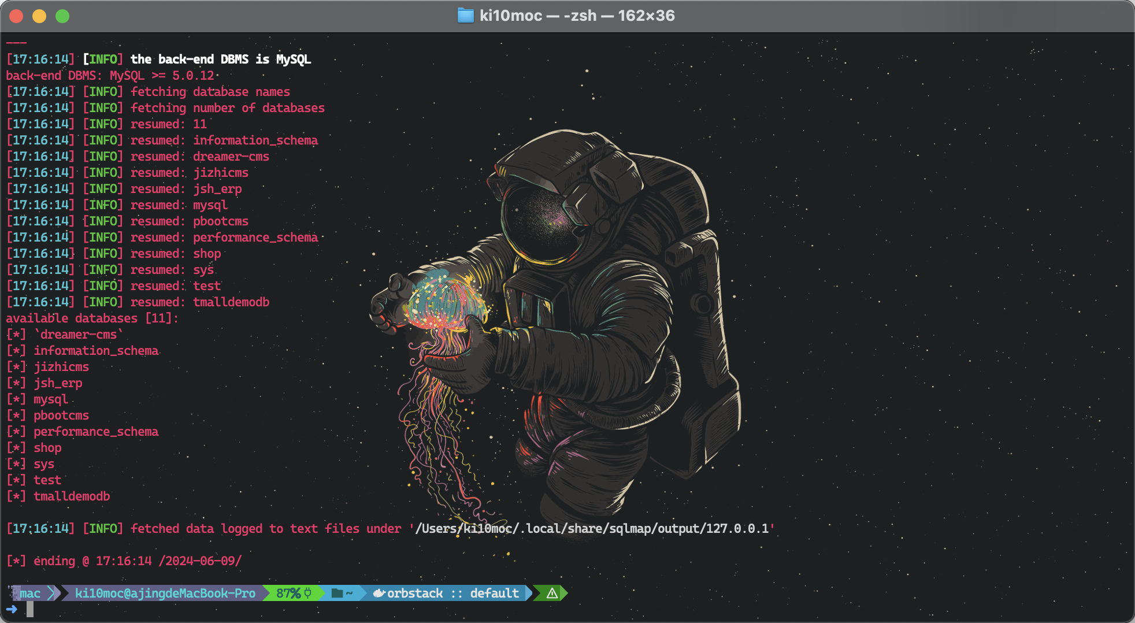Click 'resumed: jizhicms' log line
Image resolution: width=1135 pixels, height=623 pixels.
(x=190, y=173)
